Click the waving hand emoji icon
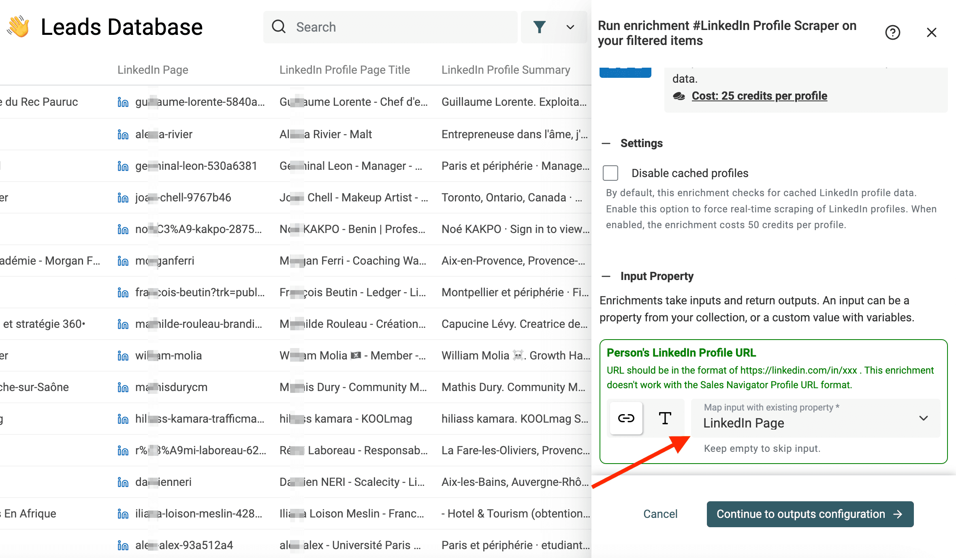 point(18,26)
